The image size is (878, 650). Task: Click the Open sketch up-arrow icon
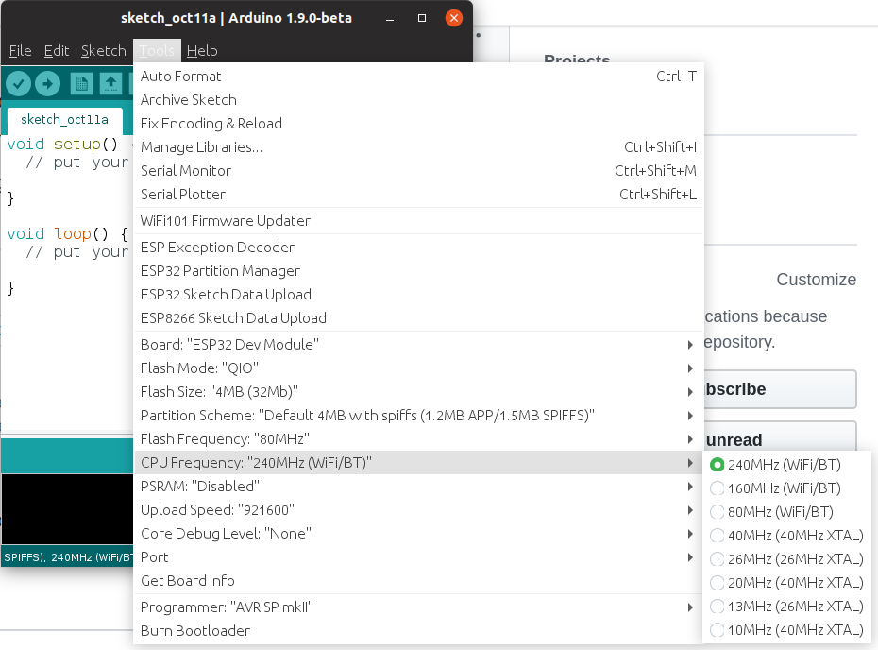coord(110,84)
